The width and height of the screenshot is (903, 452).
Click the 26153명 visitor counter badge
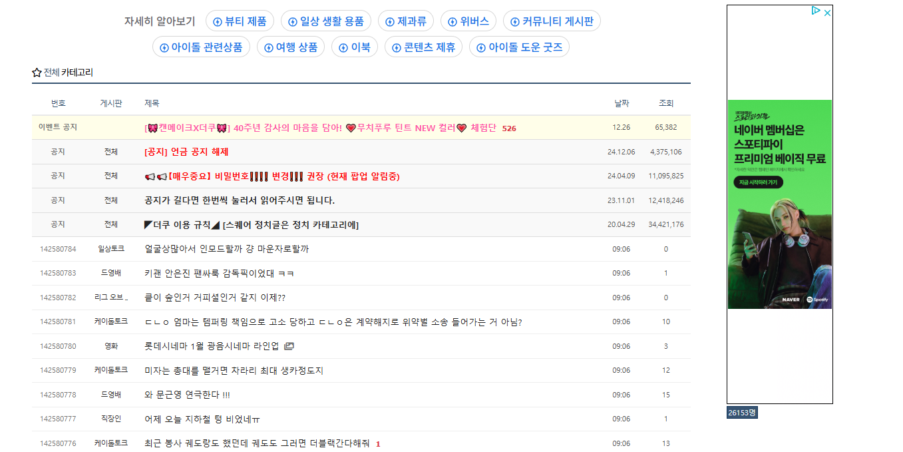[742, 413]
